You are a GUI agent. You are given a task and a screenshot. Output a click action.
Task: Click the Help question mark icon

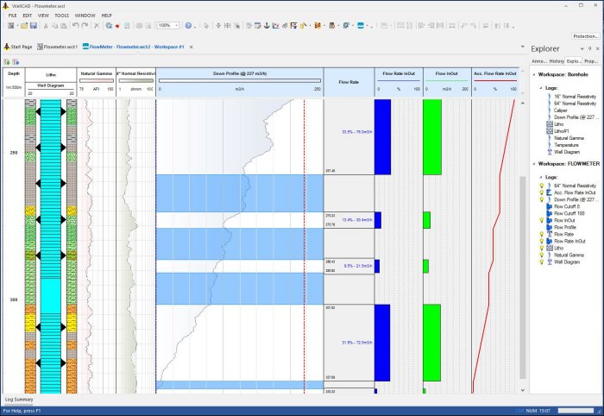coord(189,26)
